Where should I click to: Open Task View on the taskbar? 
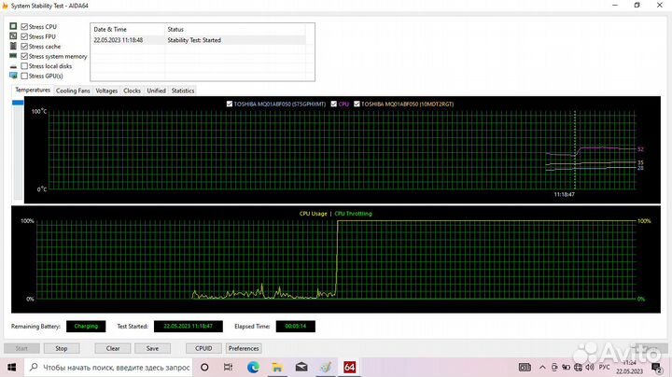(226, 368)
